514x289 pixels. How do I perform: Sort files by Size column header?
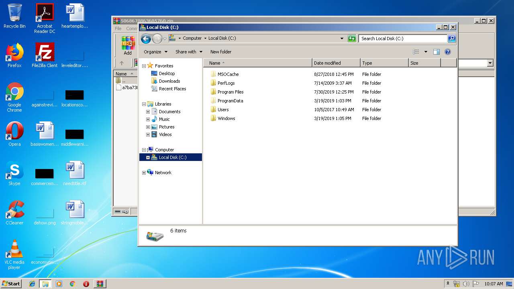pos(424,63)
